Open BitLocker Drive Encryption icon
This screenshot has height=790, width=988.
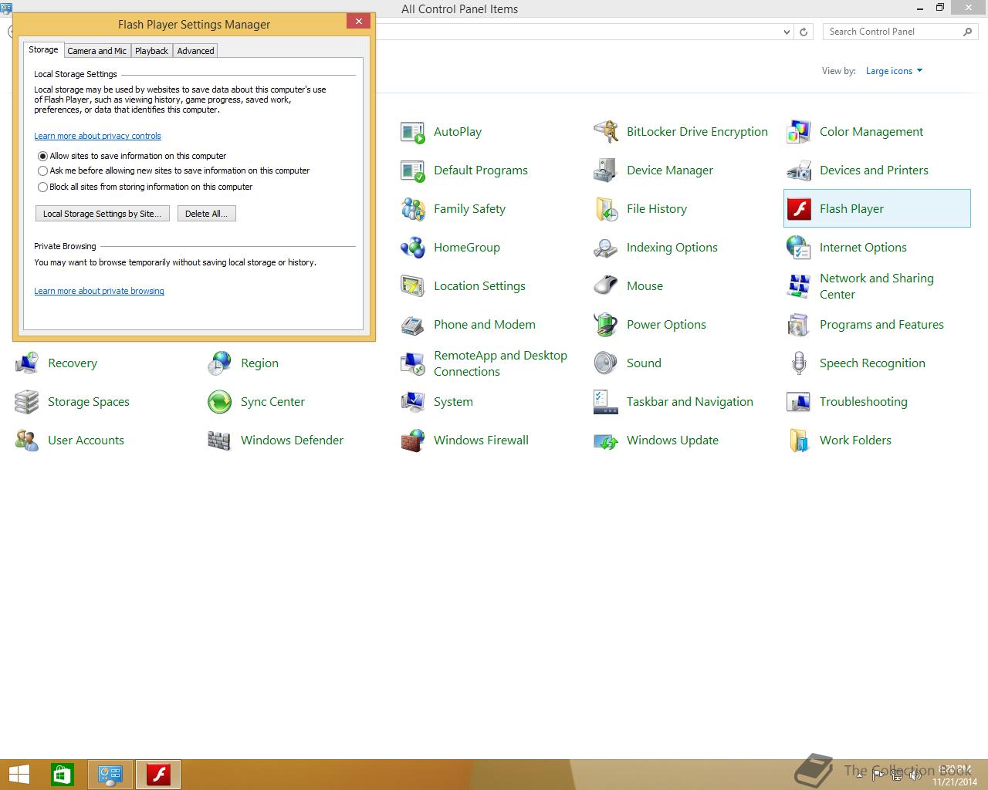606,132
